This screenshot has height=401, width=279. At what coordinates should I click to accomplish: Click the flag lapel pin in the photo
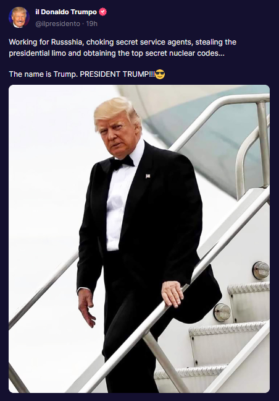tap(148, 176)
